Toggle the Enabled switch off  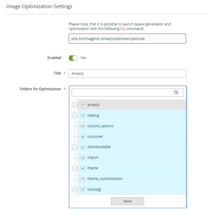pyautogui.click(x=74, y=58)
